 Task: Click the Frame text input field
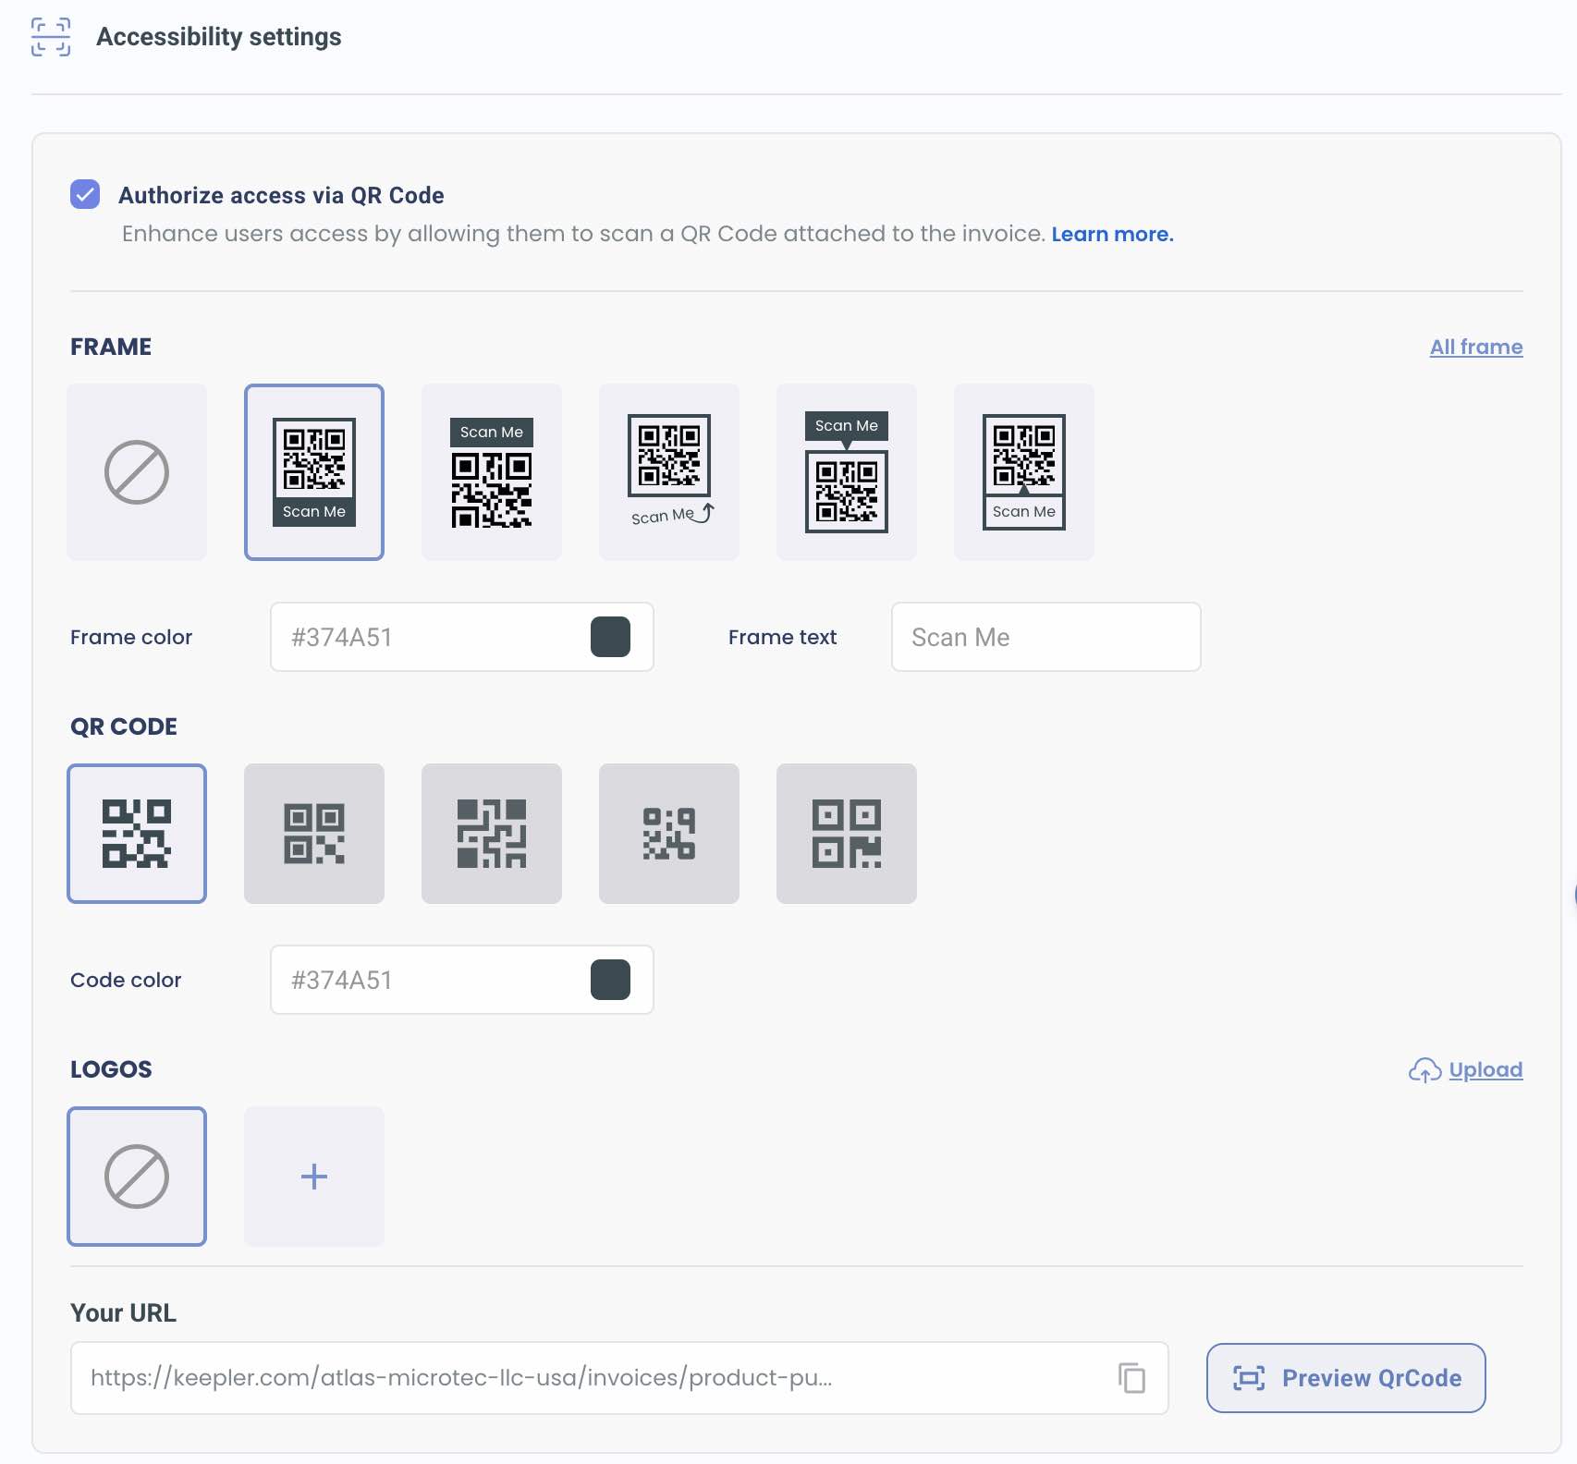(x=1045, y=636)
